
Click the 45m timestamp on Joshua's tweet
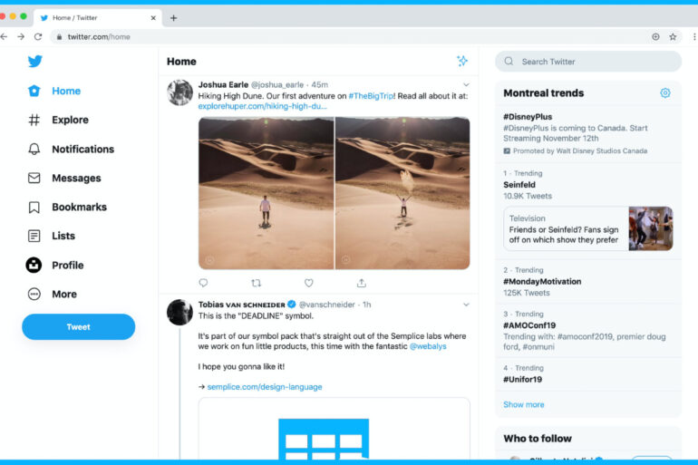pyautogui.click(x=320, y=84)
